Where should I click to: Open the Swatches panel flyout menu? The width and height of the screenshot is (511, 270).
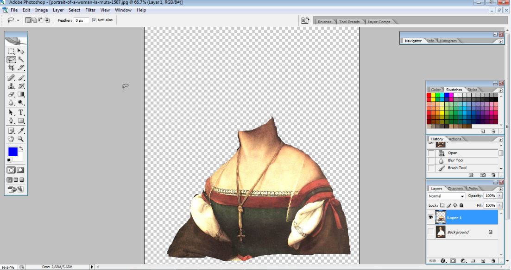[x=500, y=90]
